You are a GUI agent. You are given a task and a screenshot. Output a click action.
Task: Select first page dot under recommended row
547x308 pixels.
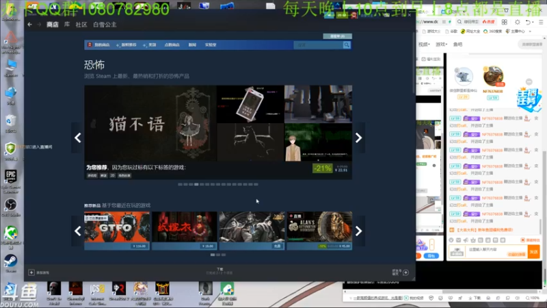pyautogui.click(x=213, y=255)
